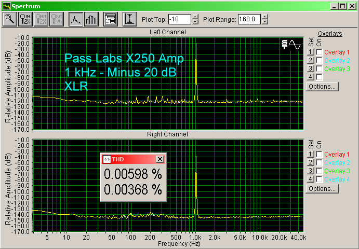The height and width of the screenshot is (249, 359).
Task: Decrease the Plot Range with down arrow
Action: click(265, 22)
